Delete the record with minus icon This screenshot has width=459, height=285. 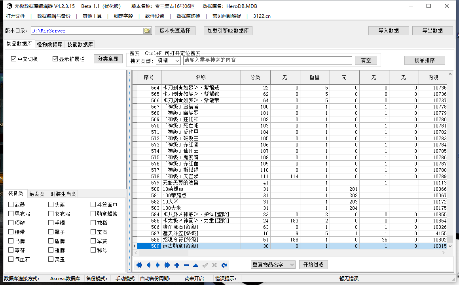[186, 265]
